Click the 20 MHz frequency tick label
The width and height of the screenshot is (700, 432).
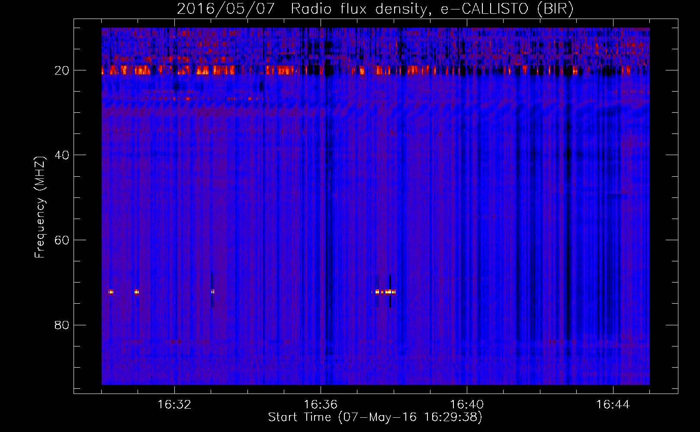tap(62, 70)
